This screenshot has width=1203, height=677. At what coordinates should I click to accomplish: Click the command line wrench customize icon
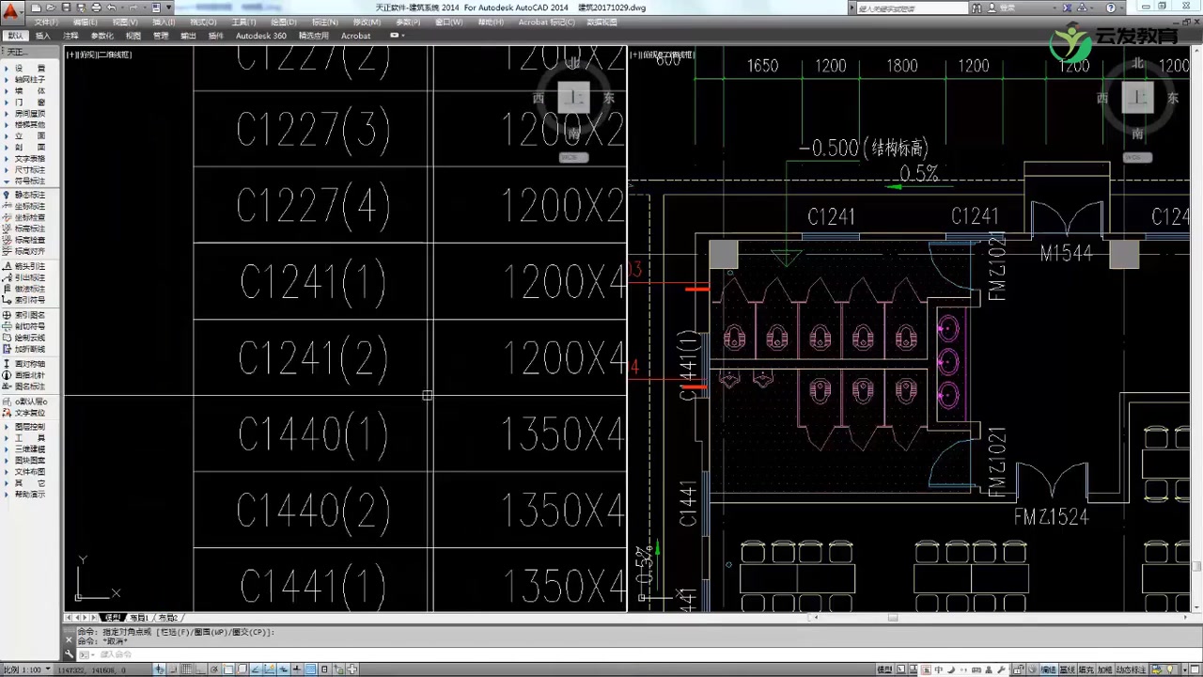(x=70, y=654)
